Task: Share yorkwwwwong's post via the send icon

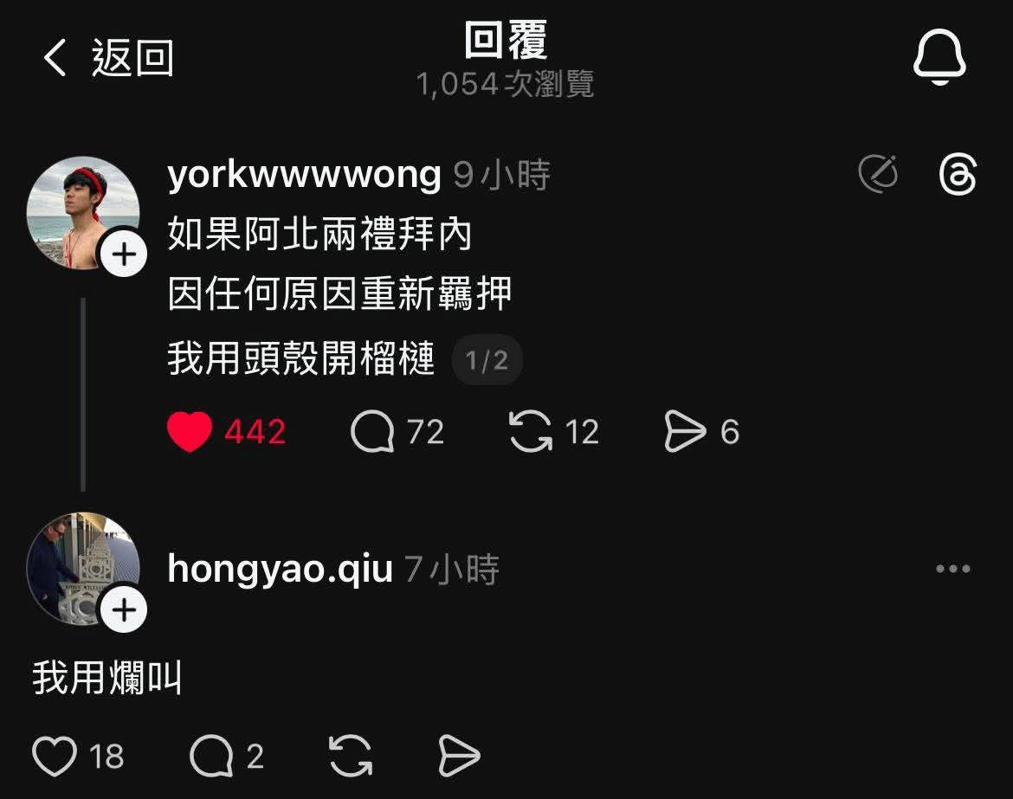Action: point(685,431)
